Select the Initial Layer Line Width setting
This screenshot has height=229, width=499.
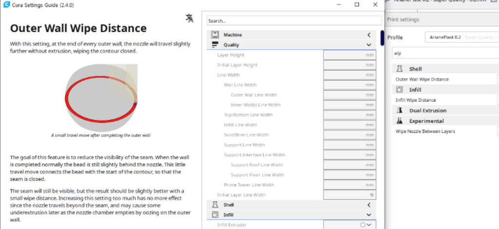point(242,194)
